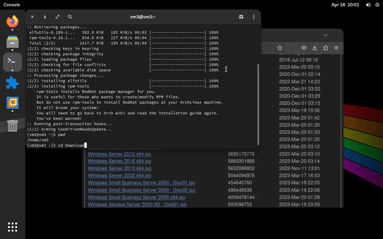Image resolution: width=383 pixels, height=239 pixels.
Task: Open the Pocket save icon in Firefox
Action: pyautogui.click(x=304, y=48)
